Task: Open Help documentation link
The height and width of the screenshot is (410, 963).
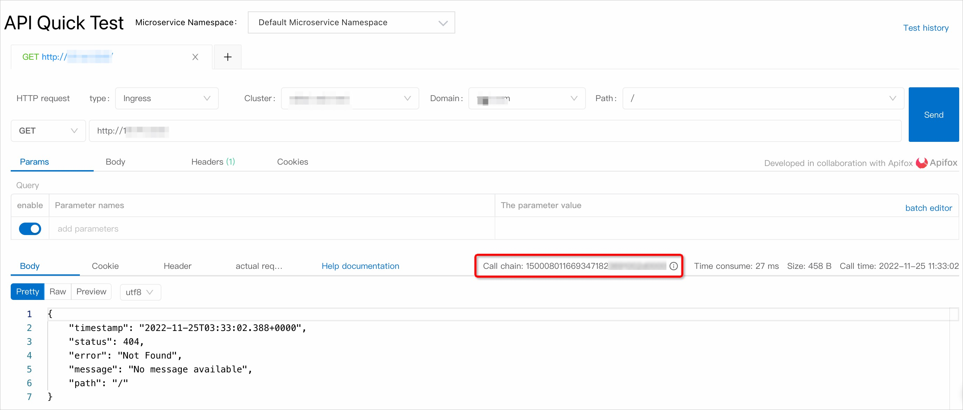Action: (360, 266)
